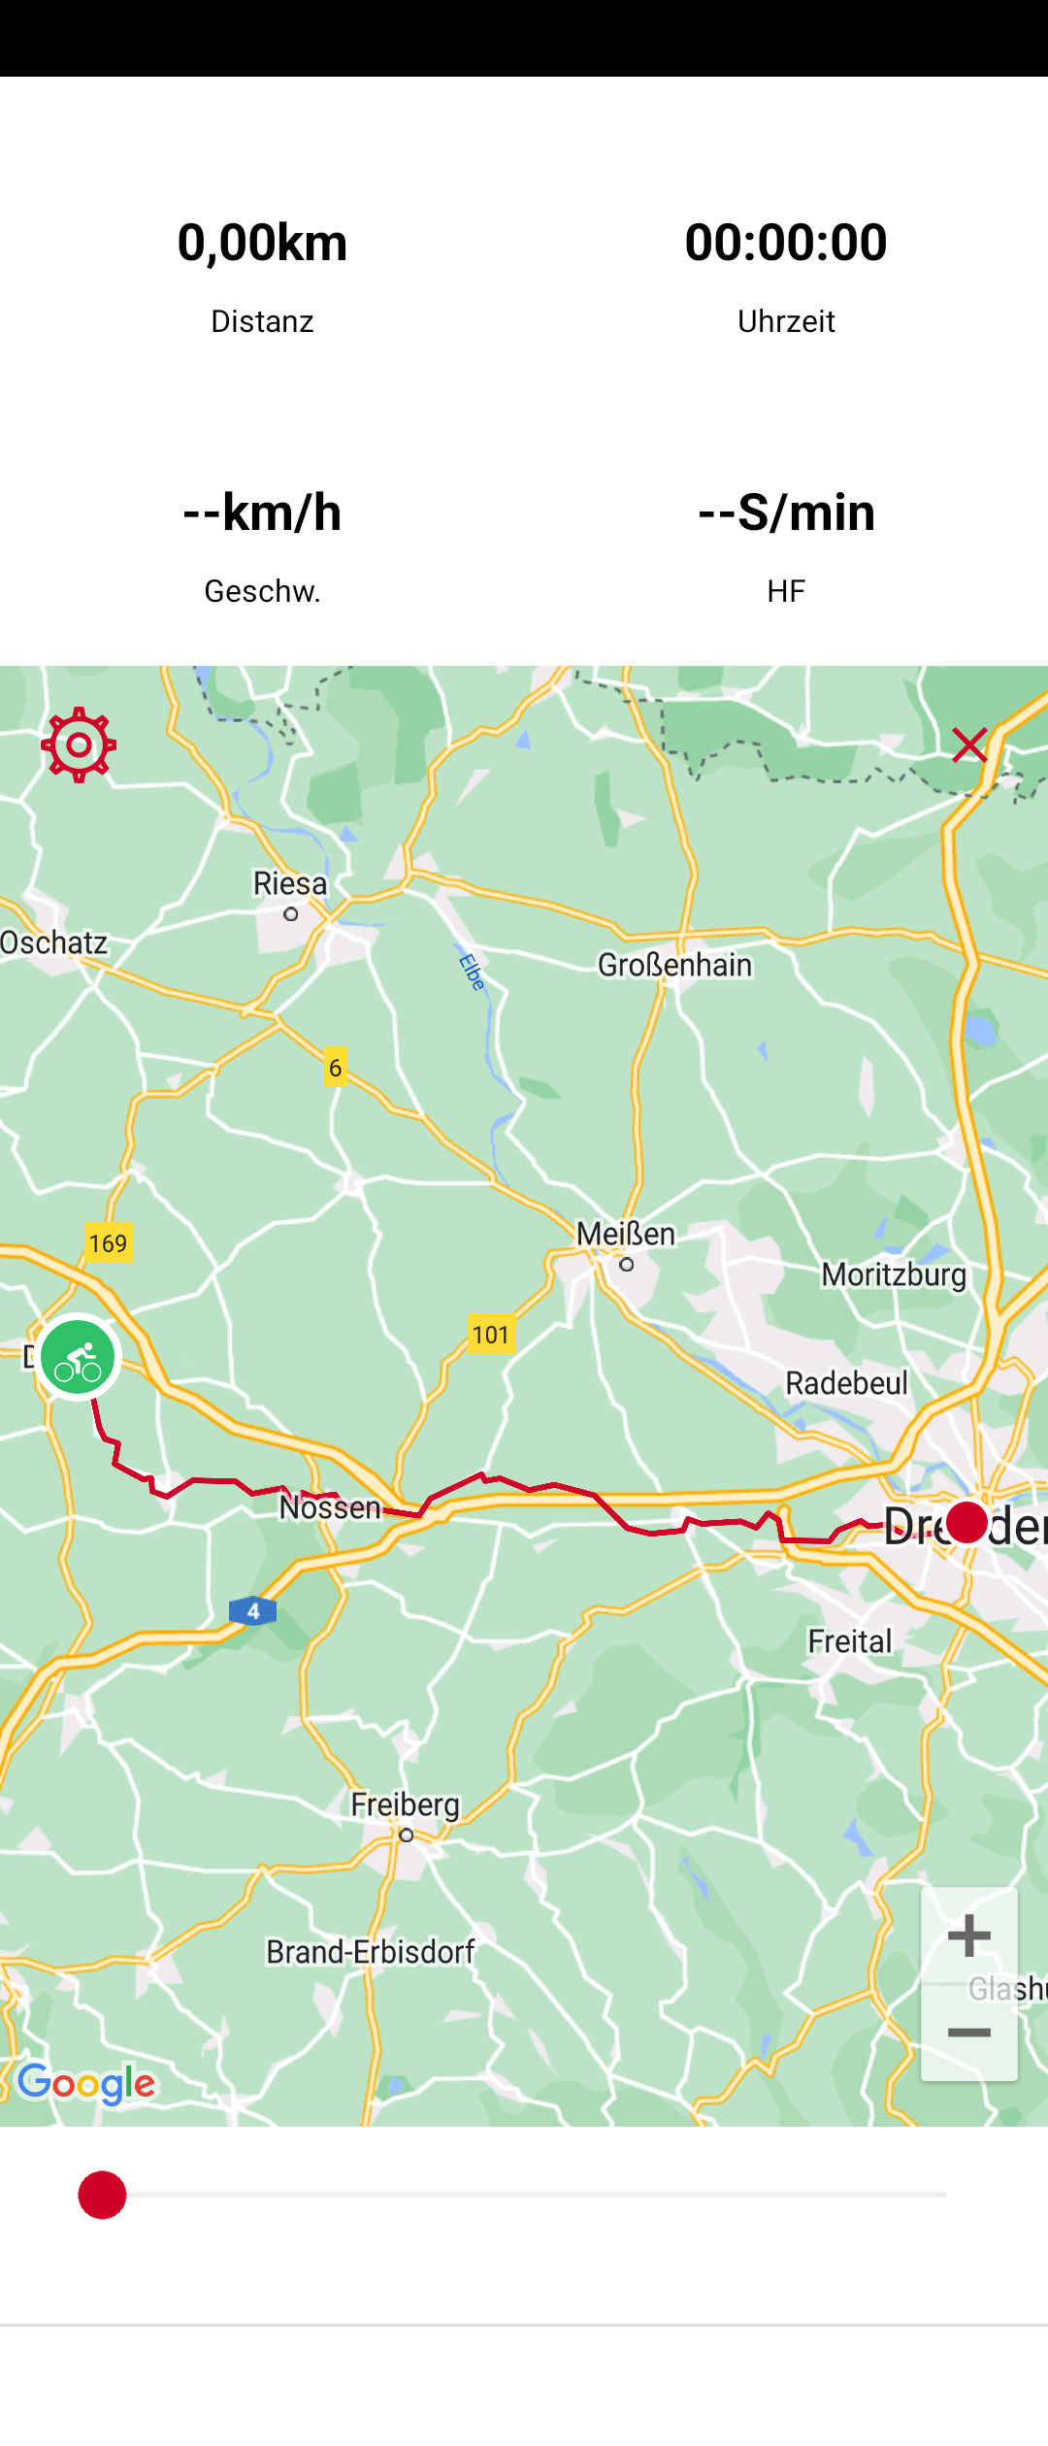Click the red playback slider handle

(x=102, y=2195)
